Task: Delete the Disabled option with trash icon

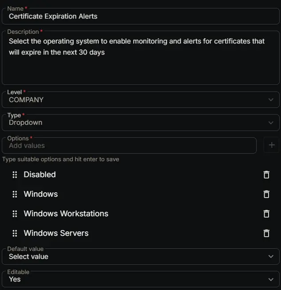Action: (x=266, y=175)
